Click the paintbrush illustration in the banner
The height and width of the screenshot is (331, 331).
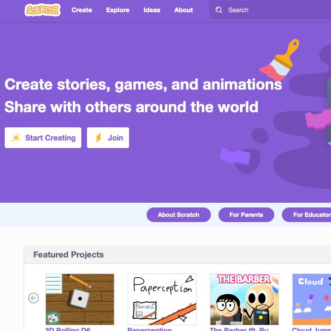pos(279,60)
